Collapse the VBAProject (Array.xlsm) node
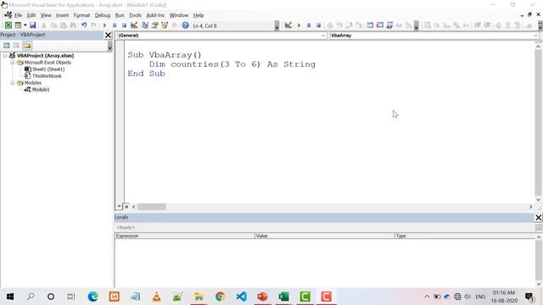The width and height of the screenshot is (543, 305). click(5, 55)
